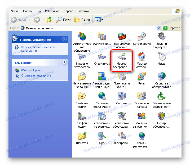Open the Файл menu
This screenshot has height=166, width=190.
[14, 11]
